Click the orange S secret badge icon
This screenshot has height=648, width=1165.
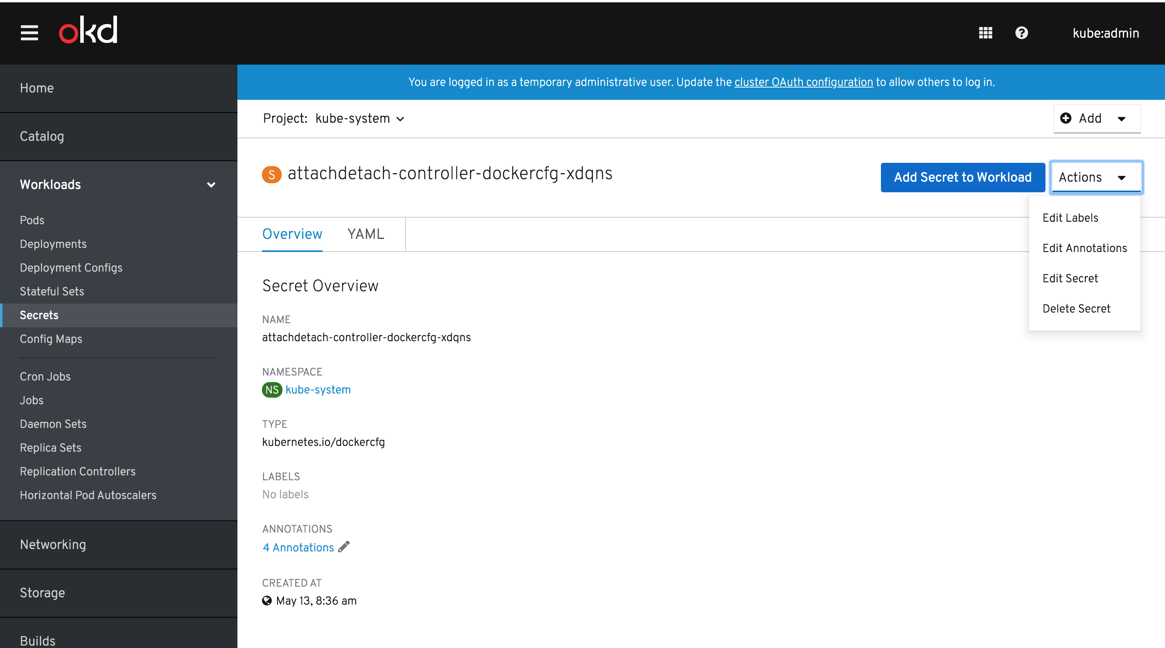pyautogui.click(x=271, y=174)
